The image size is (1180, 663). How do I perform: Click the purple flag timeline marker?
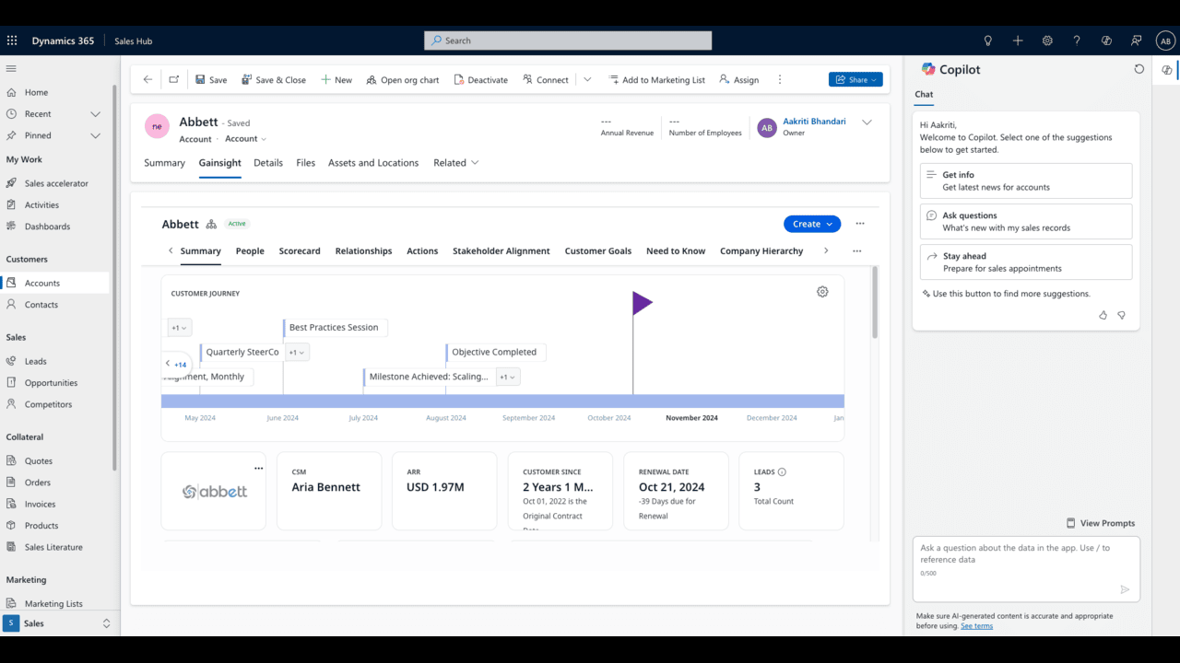(642, 303)
